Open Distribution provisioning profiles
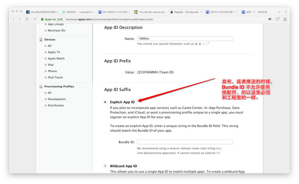The height and width of the screenshot is (184, 299). [56, 105]
